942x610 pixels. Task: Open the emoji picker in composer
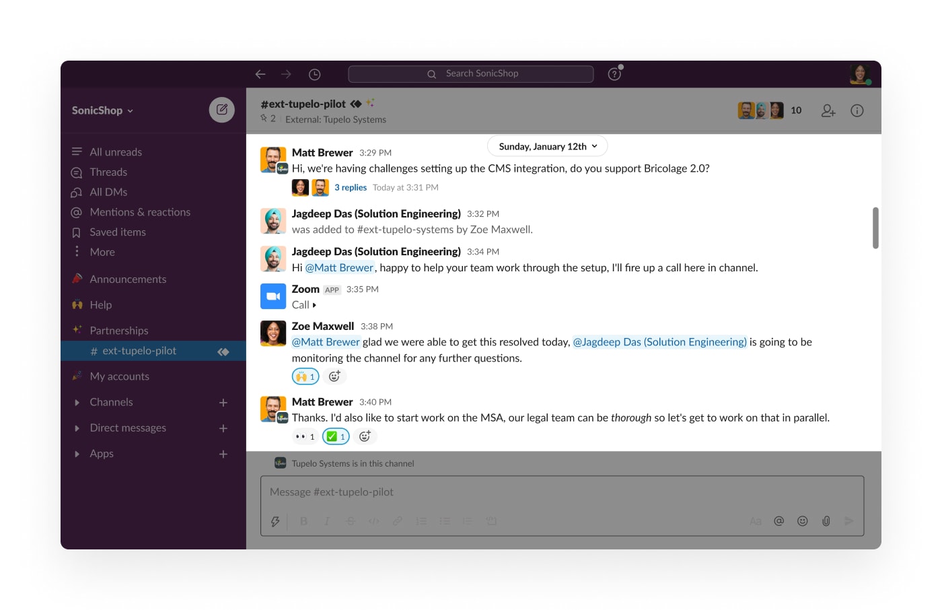pos(802,520)
